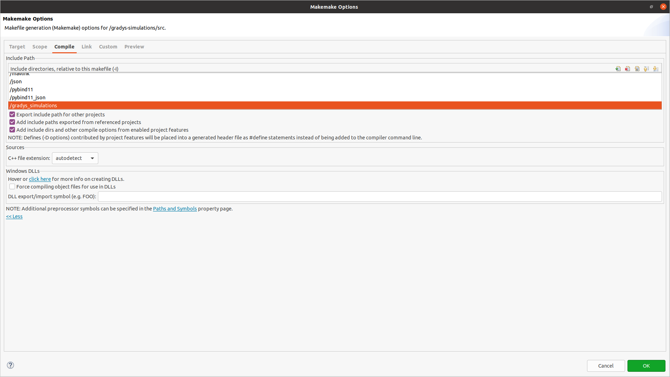Screen dimensions: 670x377
Task: Toggle Add include paths from referenced projects
Action: (x=12, y=122)
